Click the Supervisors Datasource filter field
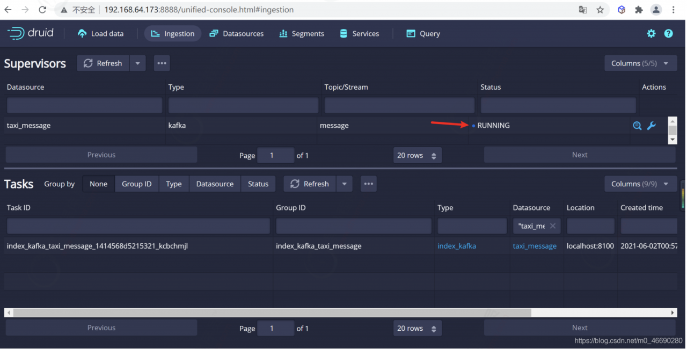 [84, 105]
